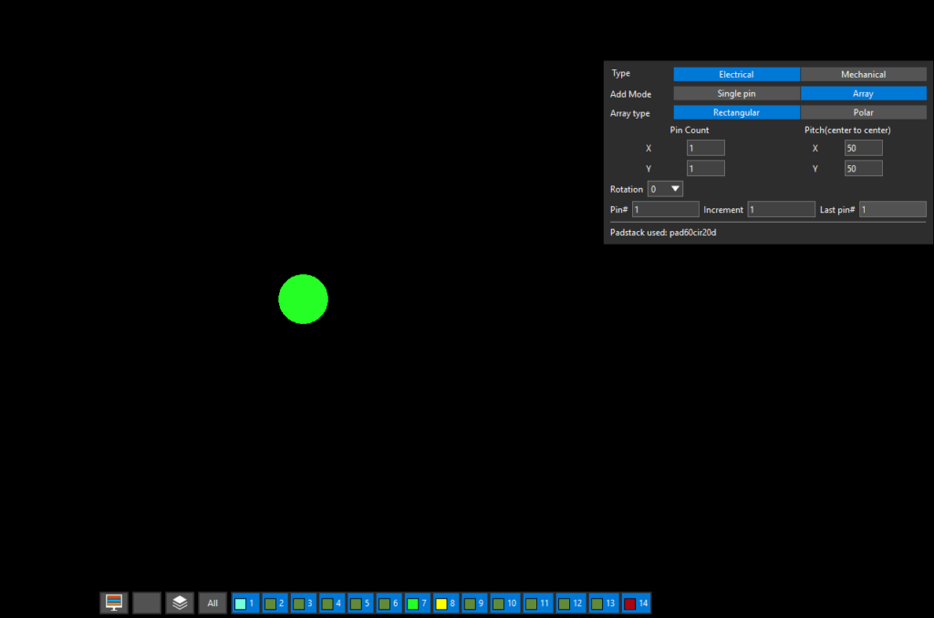Click the layers stack icon
This screenshot has width=934, height=618.
[180, 602]
